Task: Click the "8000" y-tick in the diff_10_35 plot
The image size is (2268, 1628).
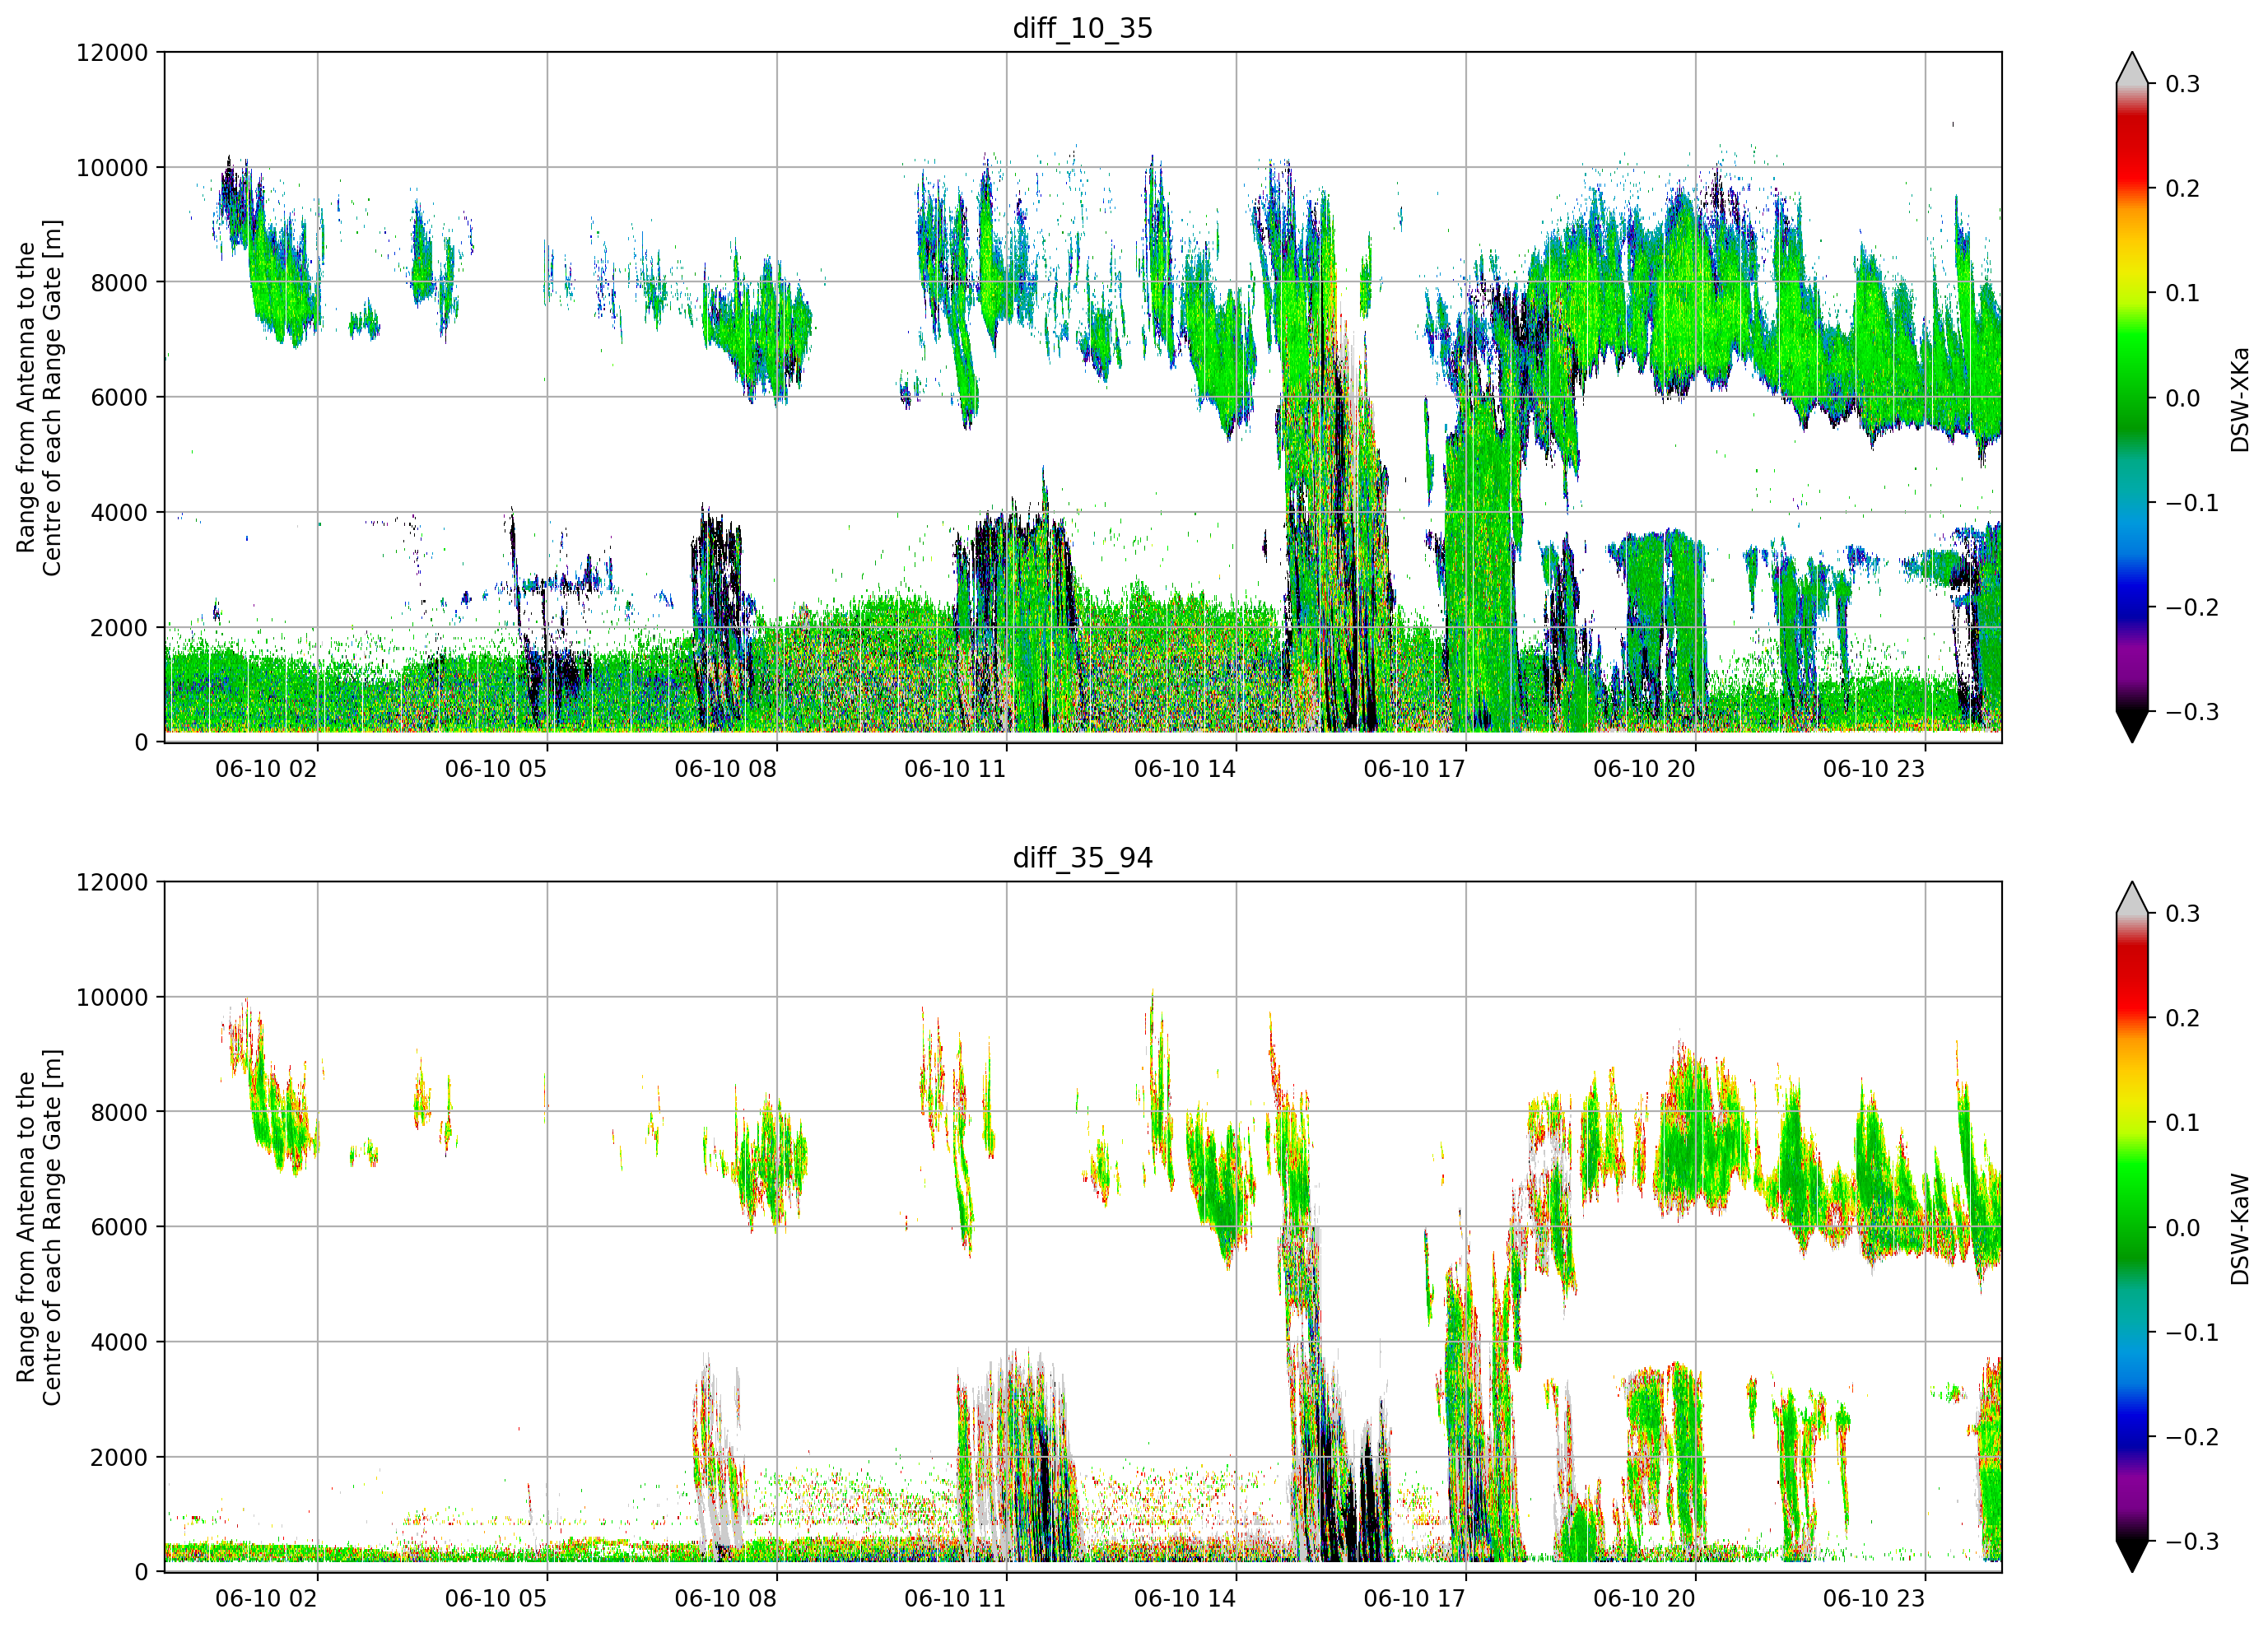Action: click(119, 283)
